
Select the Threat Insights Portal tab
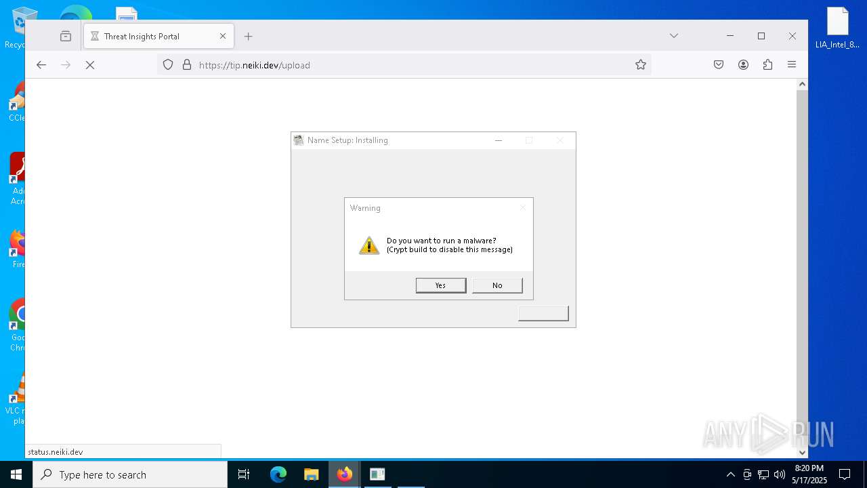(x=159, y=37)
